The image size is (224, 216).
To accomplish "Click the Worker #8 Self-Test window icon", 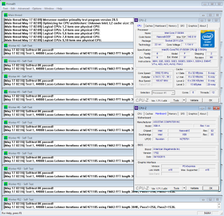I will click(x=6, y=138).
